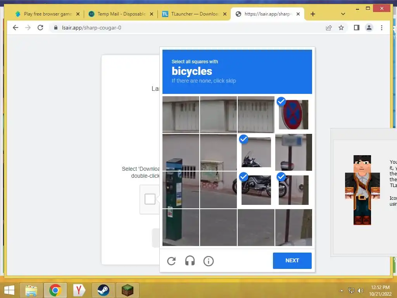397x298 pixels.
Task: Select the lsair.app tab
Action: point(267,14)
